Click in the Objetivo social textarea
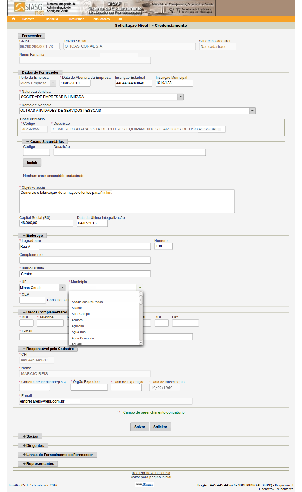The width and height of the screenshot is (302, 492). pos(127,201)
